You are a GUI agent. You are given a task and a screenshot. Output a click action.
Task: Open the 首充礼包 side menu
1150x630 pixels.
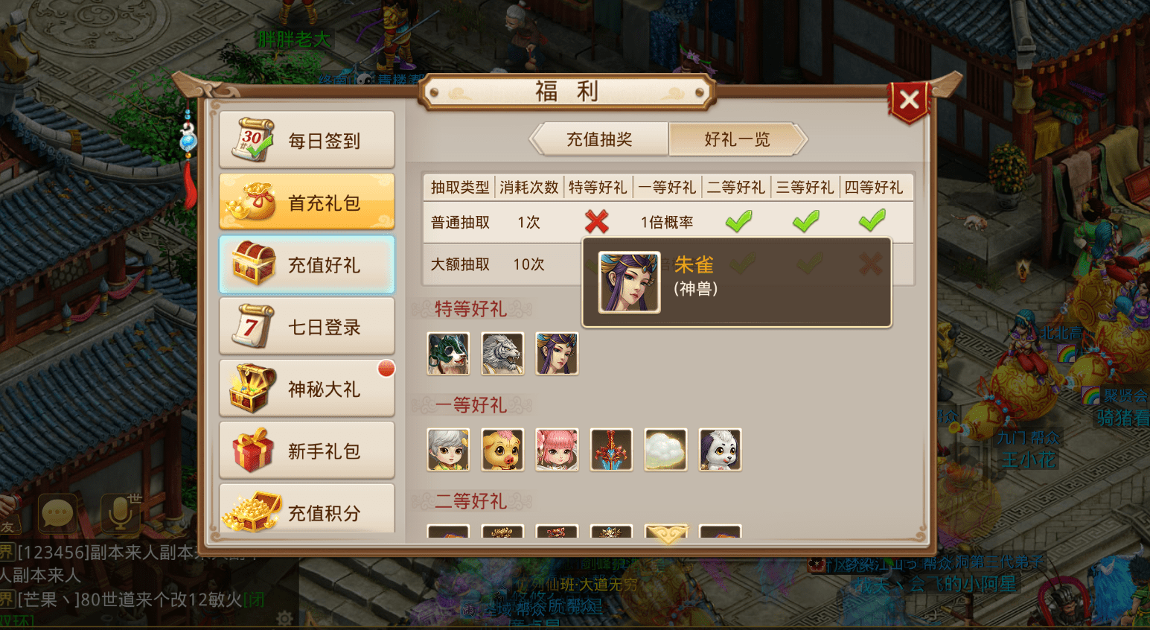pyautogui.click(x=307, y=202)
